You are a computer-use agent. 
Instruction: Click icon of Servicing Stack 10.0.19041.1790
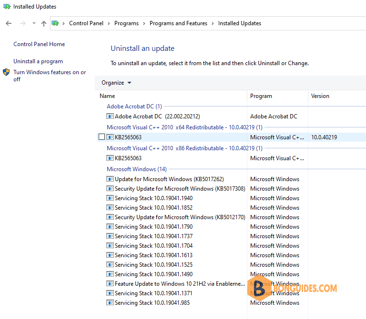[x=110, y=226]
